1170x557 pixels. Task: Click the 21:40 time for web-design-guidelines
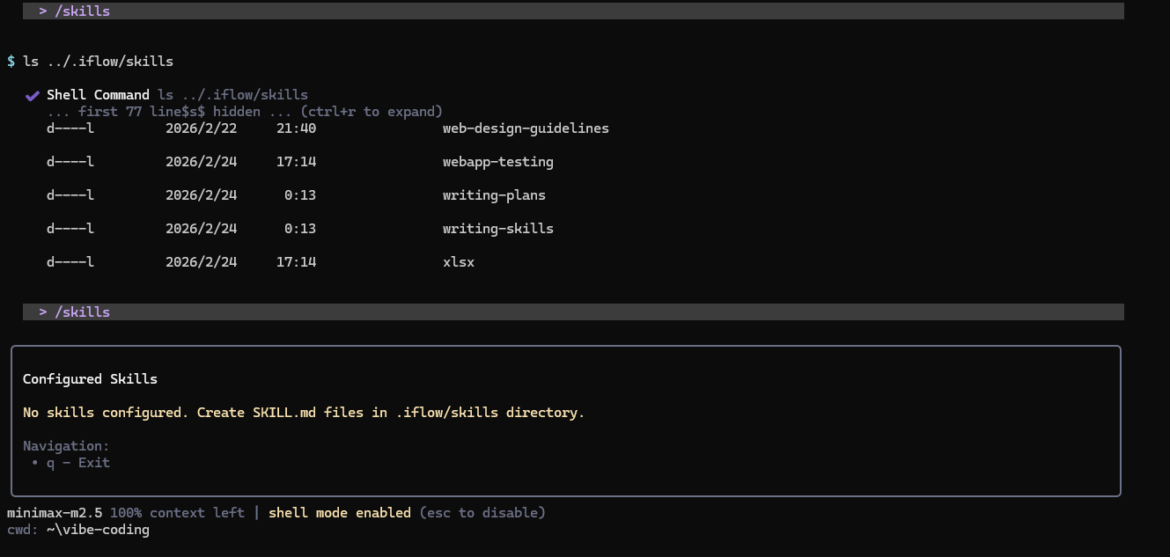pos(296,128)
